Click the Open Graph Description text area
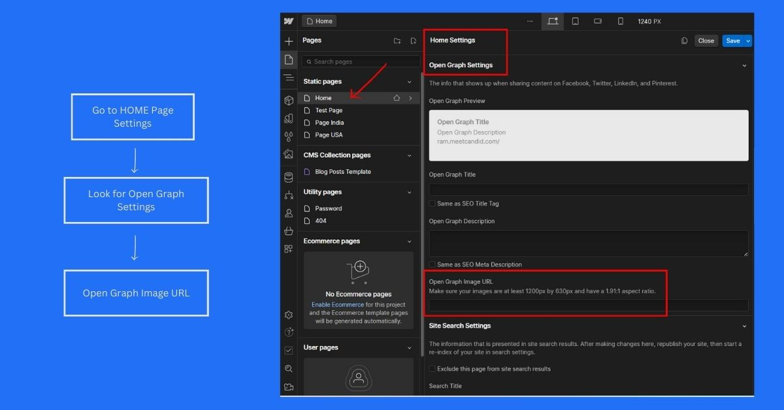784x410 pixels. point(589,243)
